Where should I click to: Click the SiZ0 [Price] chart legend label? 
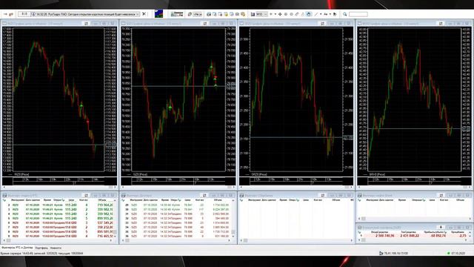click(140, 175)
